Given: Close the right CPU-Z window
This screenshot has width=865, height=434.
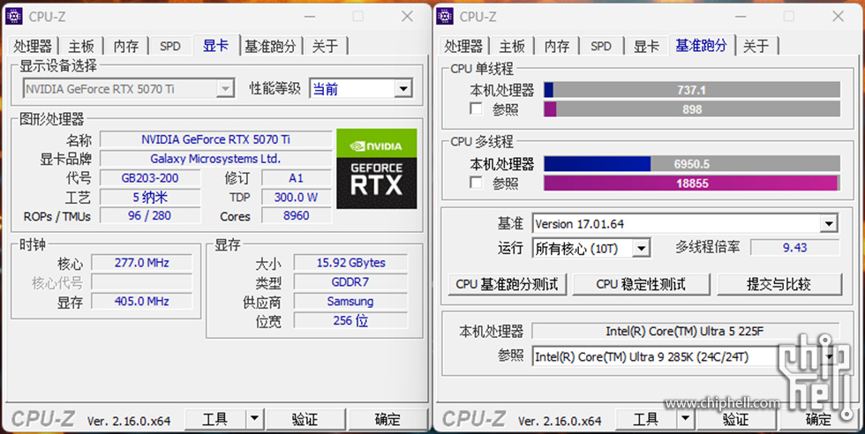Looking at the screenshot, I should coord(838,16).
